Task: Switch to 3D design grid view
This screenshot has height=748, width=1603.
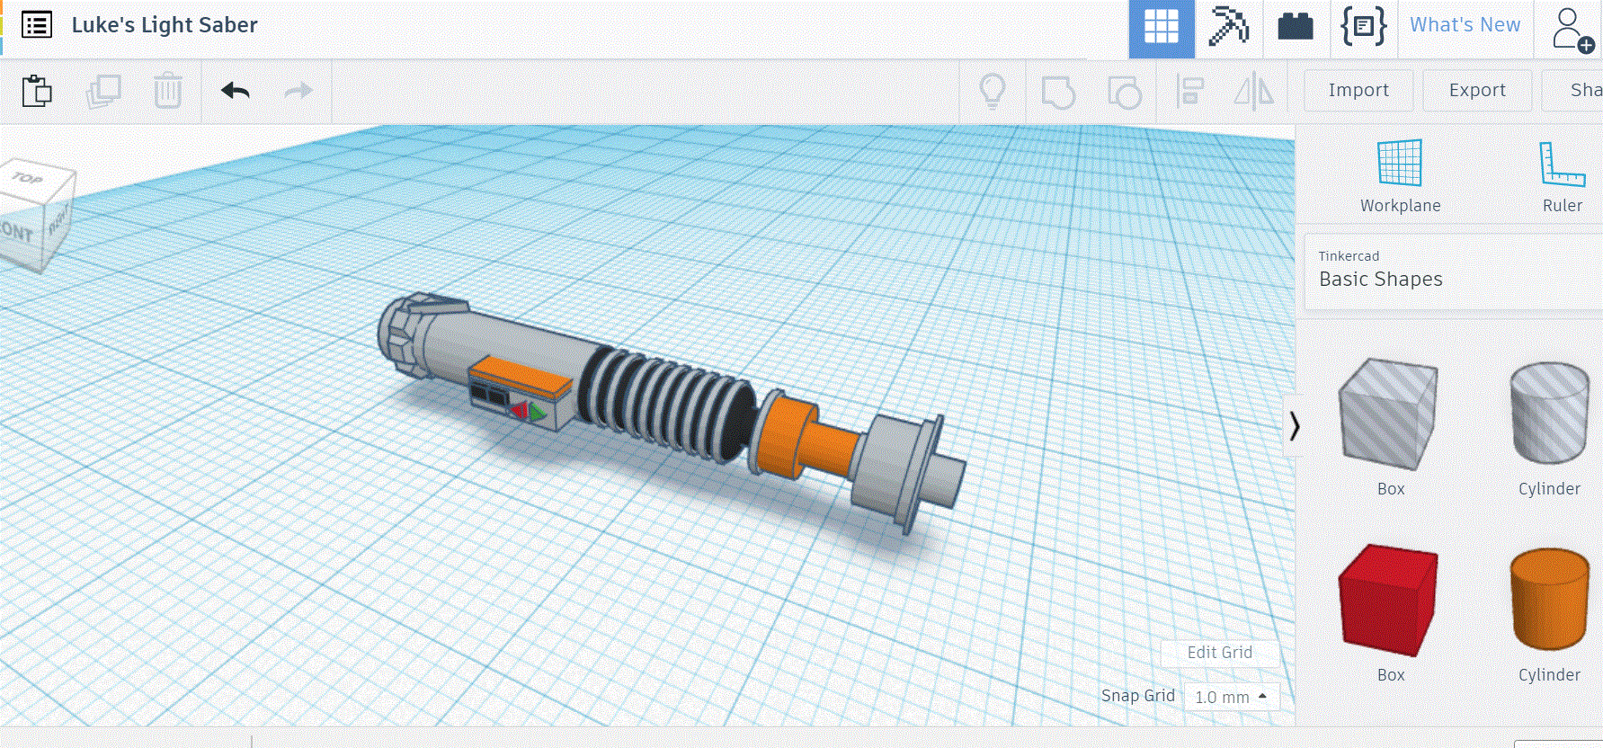Action: [1162, 28]
